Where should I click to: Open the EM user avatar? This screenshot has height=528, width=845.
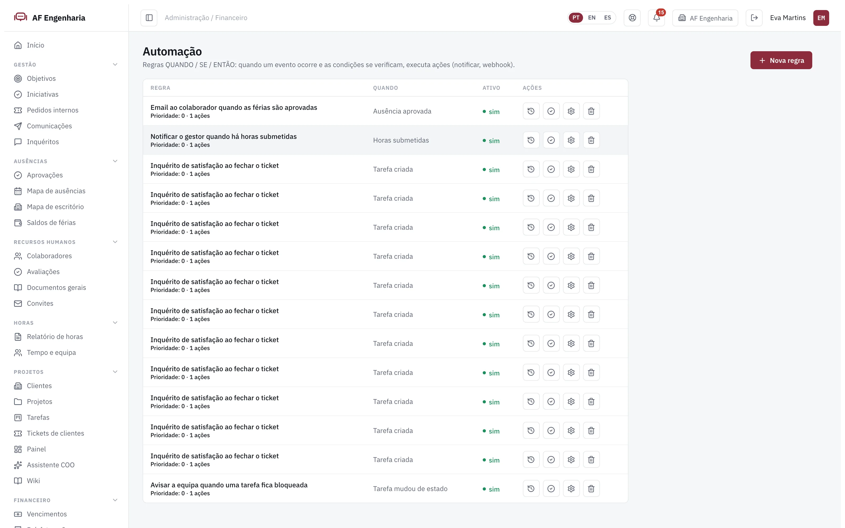click(821, 18)
